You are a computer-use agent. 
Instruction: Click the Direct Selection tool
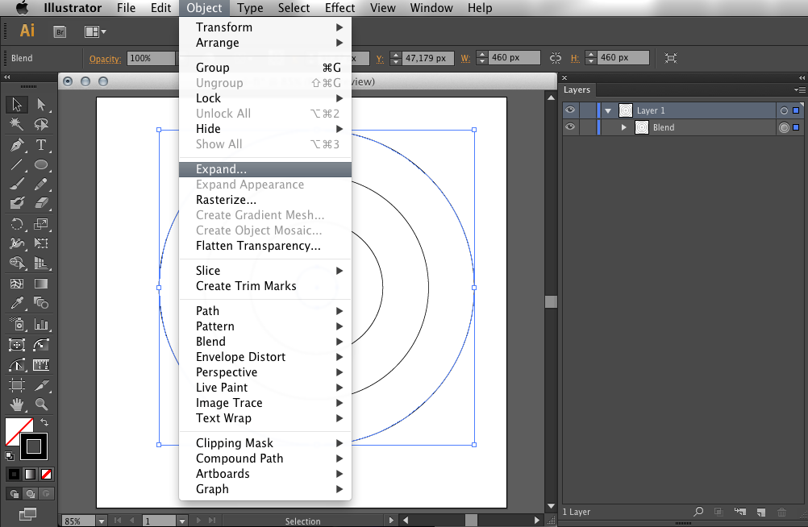[x=40, y=105]
